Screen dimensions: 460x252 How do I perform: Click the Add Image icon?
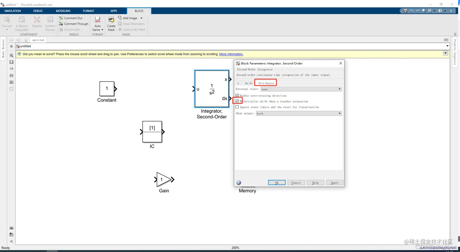[120, 18]
